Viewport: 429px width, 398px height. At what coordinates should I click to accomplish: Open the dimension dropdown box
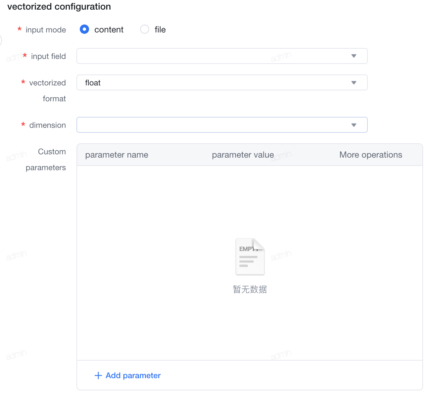pyautogui.click(x=222, y=125)
